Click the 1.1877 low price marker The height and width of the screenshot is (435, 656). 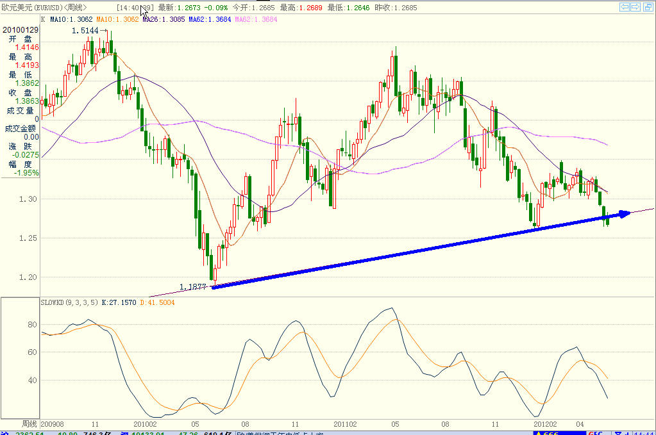(193, 286)
